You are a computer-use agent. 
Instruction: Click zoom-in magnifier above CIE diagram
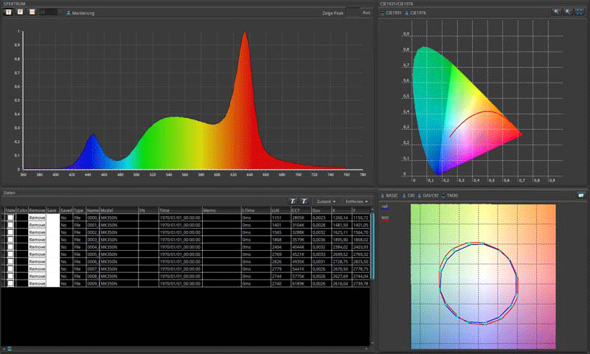(x=558, y=13)
